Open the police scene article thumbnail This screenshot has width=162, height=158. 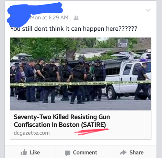click(x=81, y=74)
